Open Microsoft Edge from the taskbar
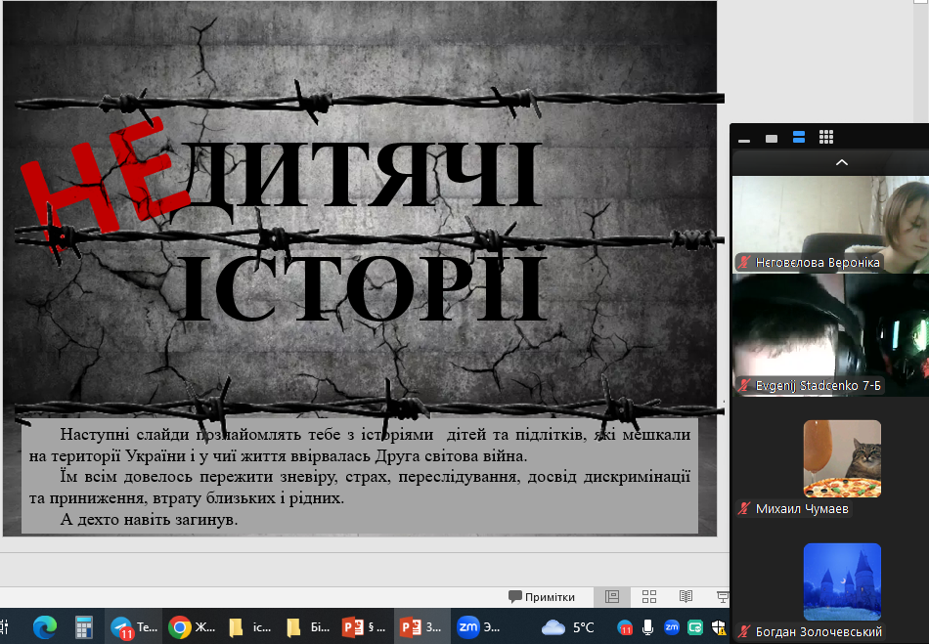The width and height of the screenshot is (929, 644). point(44,626)
